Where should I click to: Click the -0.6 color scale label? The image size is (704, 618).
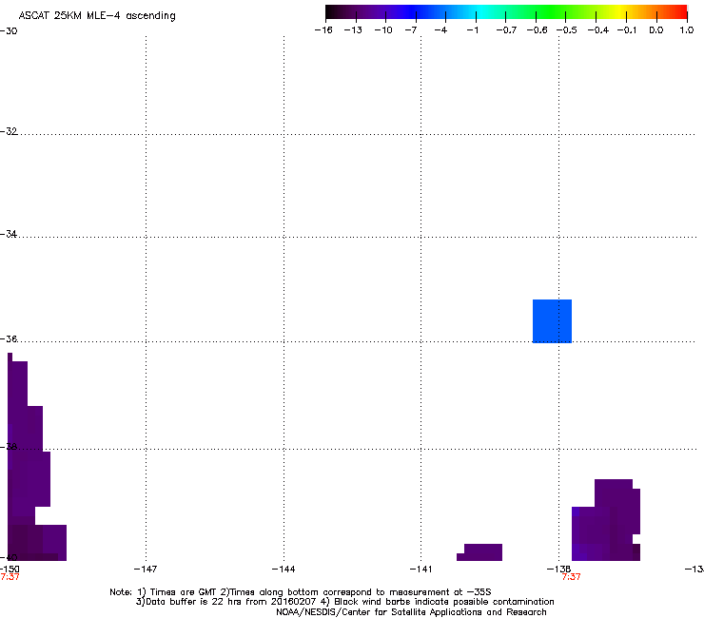click(x=537, y=30)
